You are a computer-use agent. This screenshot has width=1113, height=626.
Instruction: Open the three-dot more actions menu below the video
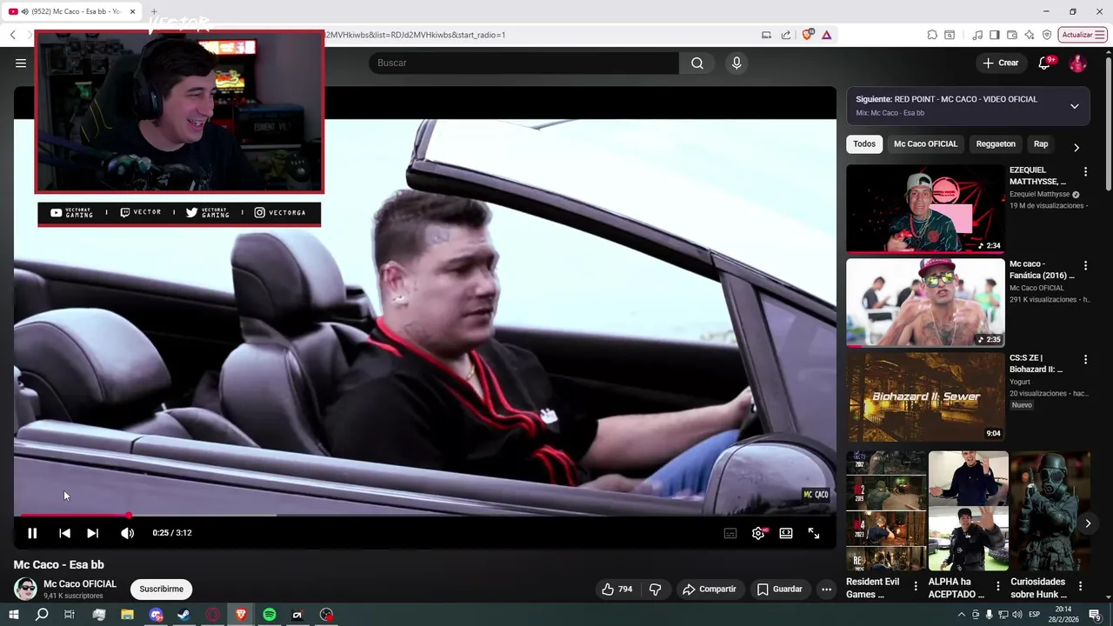click(x=826, y=589)
